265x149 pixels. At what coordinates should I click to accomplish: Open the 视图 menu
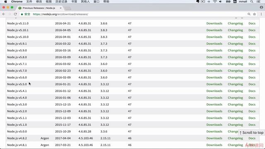pyautogui.click(x=49, y=2)
